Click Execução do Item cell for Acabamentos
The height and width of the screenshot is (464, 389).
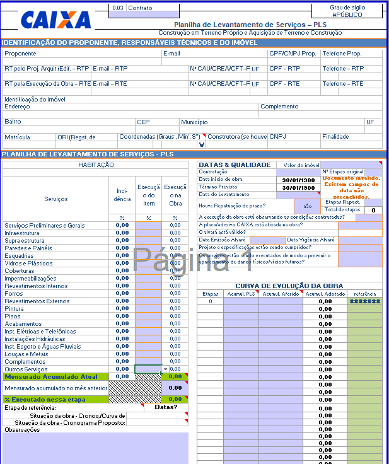tap(148, 324)
